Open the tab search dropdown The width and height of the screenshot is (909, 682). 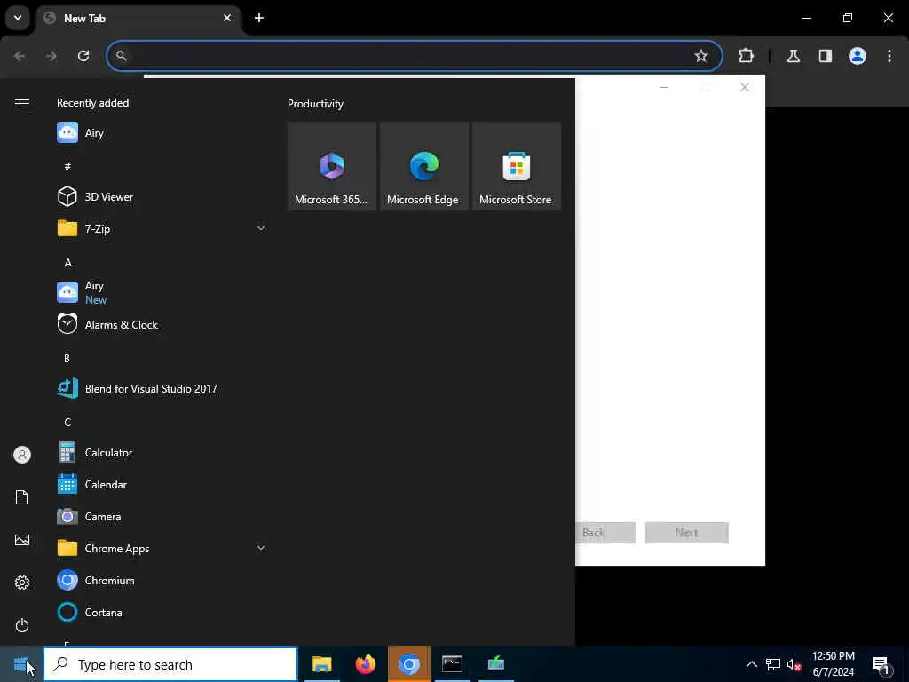[18, 18]
